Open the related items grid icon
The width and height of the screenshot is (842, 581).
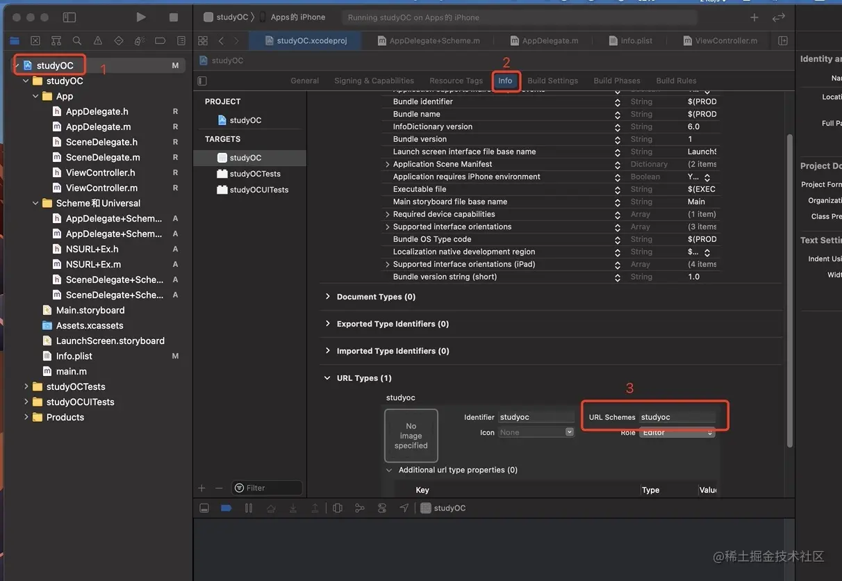click(x=203, y=41)
